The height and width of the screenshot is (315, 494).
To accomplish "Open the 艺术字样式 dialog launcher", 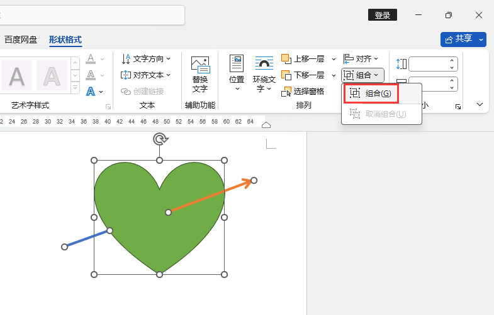I will [108, 107].
